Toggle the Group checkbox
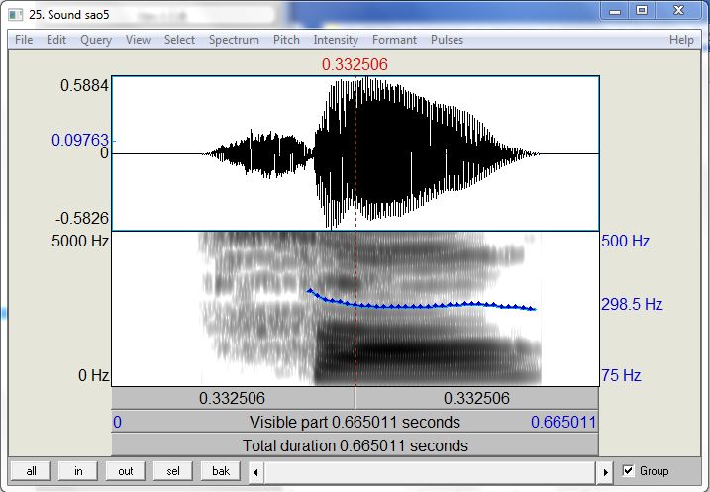 click(628, 471)
